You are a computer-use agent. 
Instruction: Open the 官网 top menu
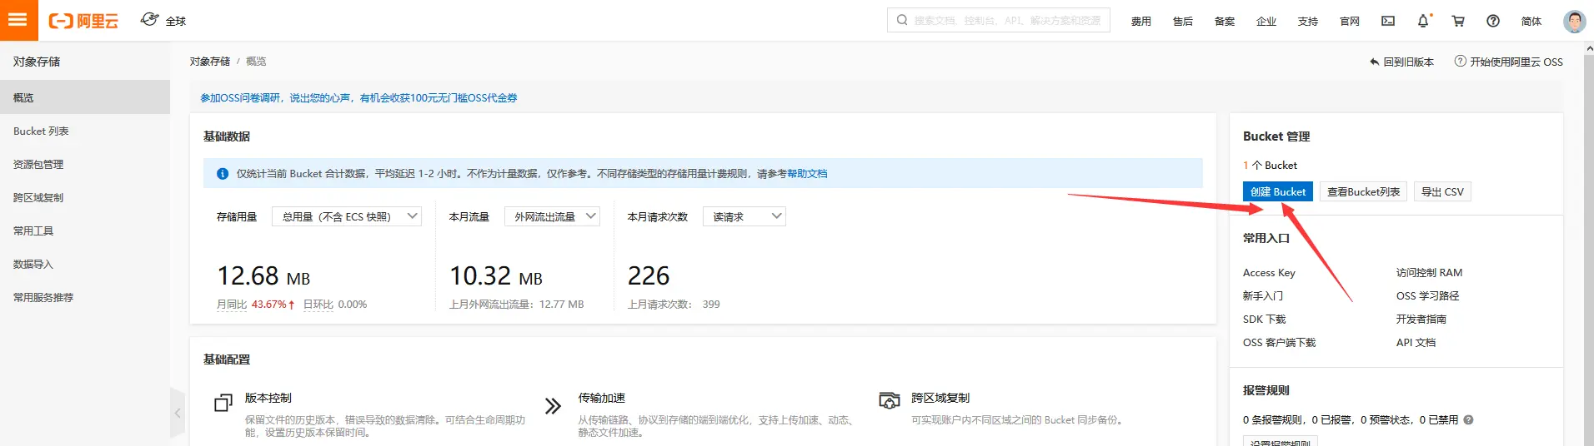[1350, 22]
